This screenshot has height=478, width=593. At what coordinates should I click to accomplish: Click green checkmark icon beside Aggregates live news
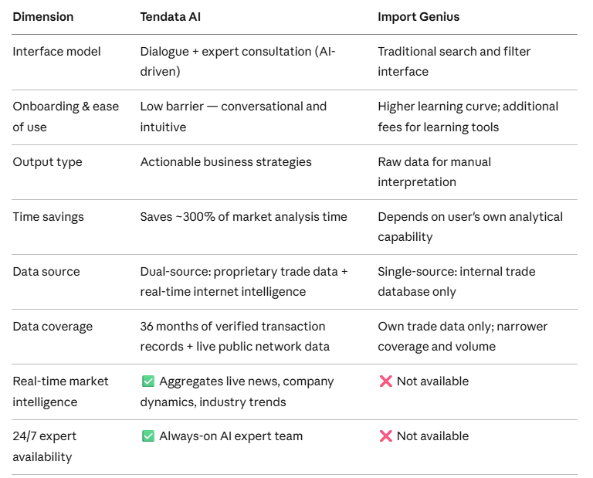click(x=148, y=381)
